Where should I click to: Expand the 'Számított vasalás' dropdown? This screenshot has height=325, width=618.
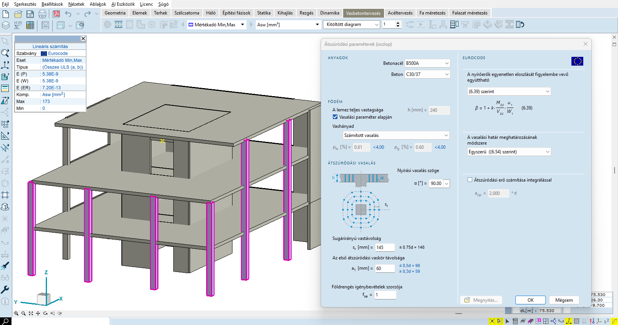pos(396,135)
